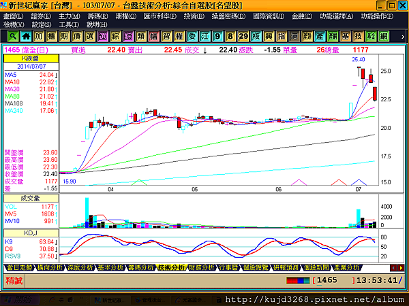Open the 匯市利率(F) menu

coord(160,16)
